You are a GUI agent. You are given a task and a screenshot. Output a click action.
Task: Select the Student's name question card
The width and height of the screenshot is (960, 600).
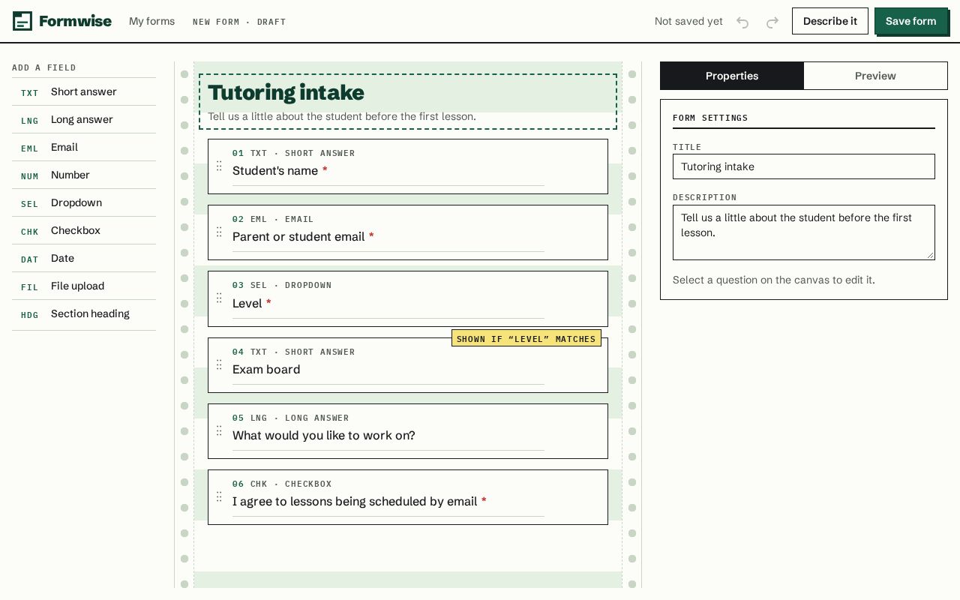[x=408, y=166]
